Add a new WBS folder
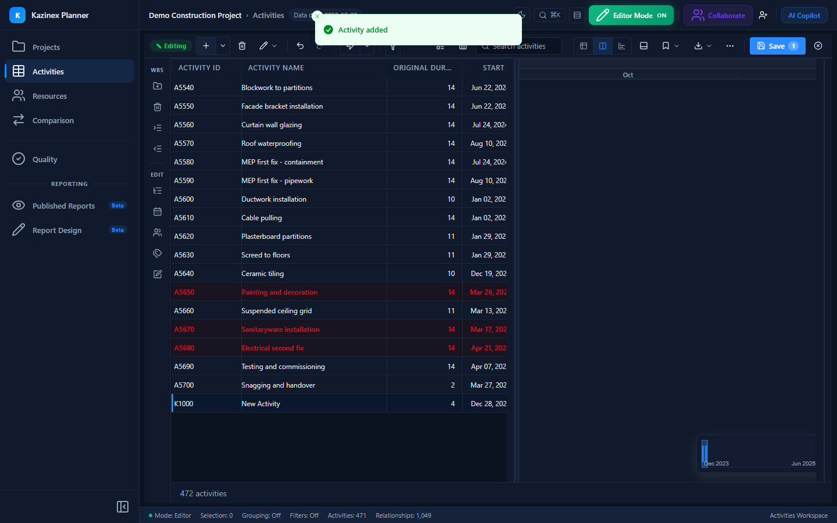The height and width of the screenshot is (523, 837). click(x=158, y=86)
